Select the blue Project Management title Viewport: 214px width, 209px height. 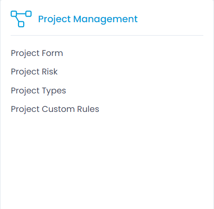tap(88, 19)
